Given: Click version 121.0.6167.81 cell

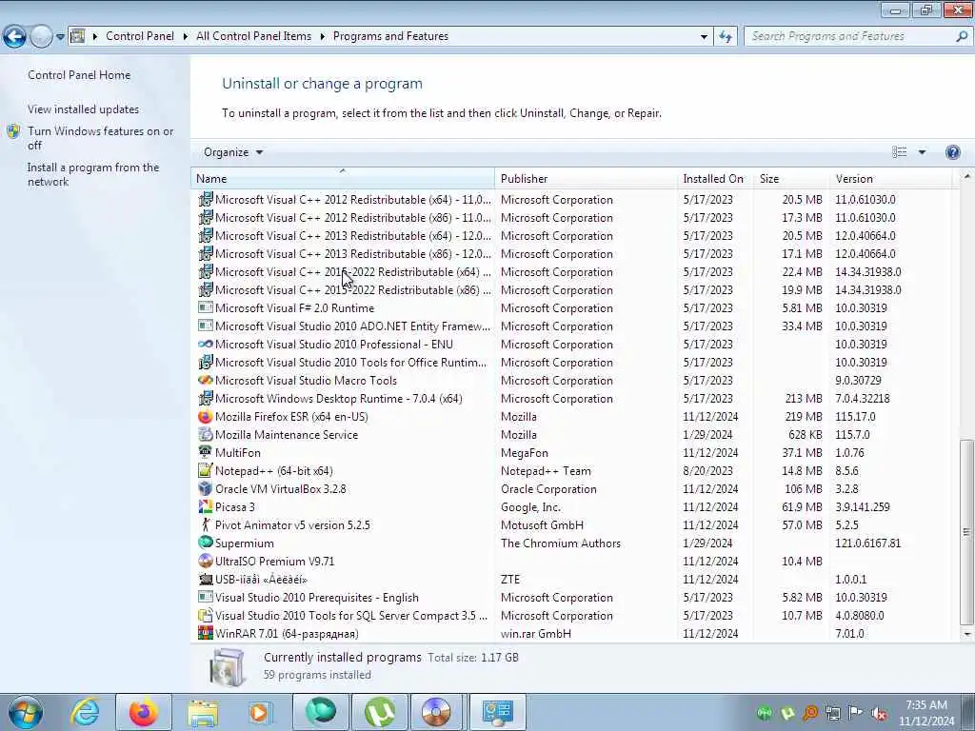Looking at the screenshot, I should [x=867, y=543].
